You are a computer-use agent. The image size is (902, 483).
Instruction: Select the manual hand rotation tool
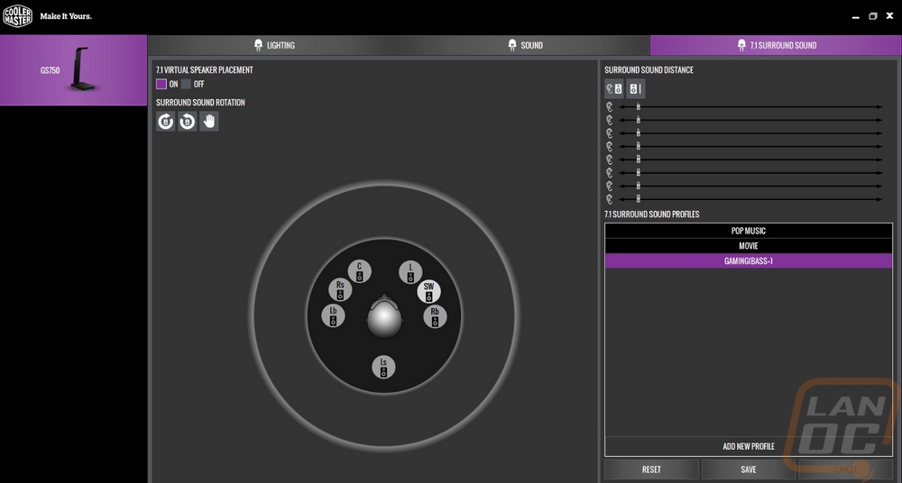point(209,122)
